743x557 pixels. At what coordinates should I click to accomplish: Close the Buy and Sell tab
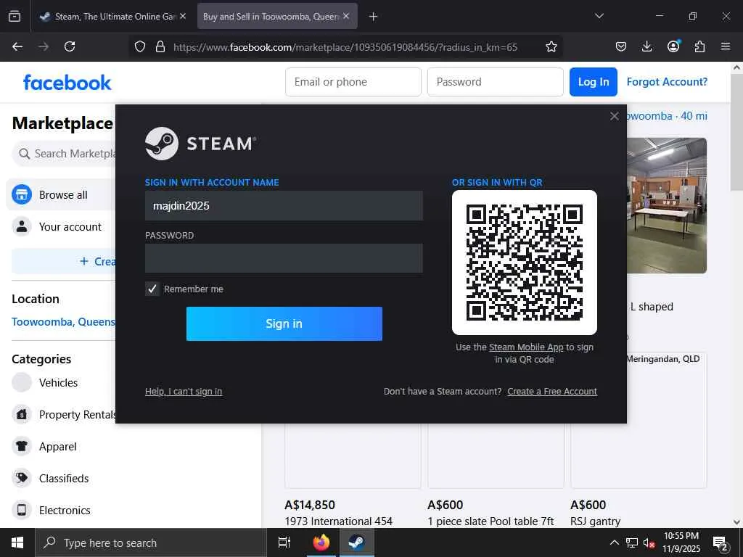pos(346,16)
